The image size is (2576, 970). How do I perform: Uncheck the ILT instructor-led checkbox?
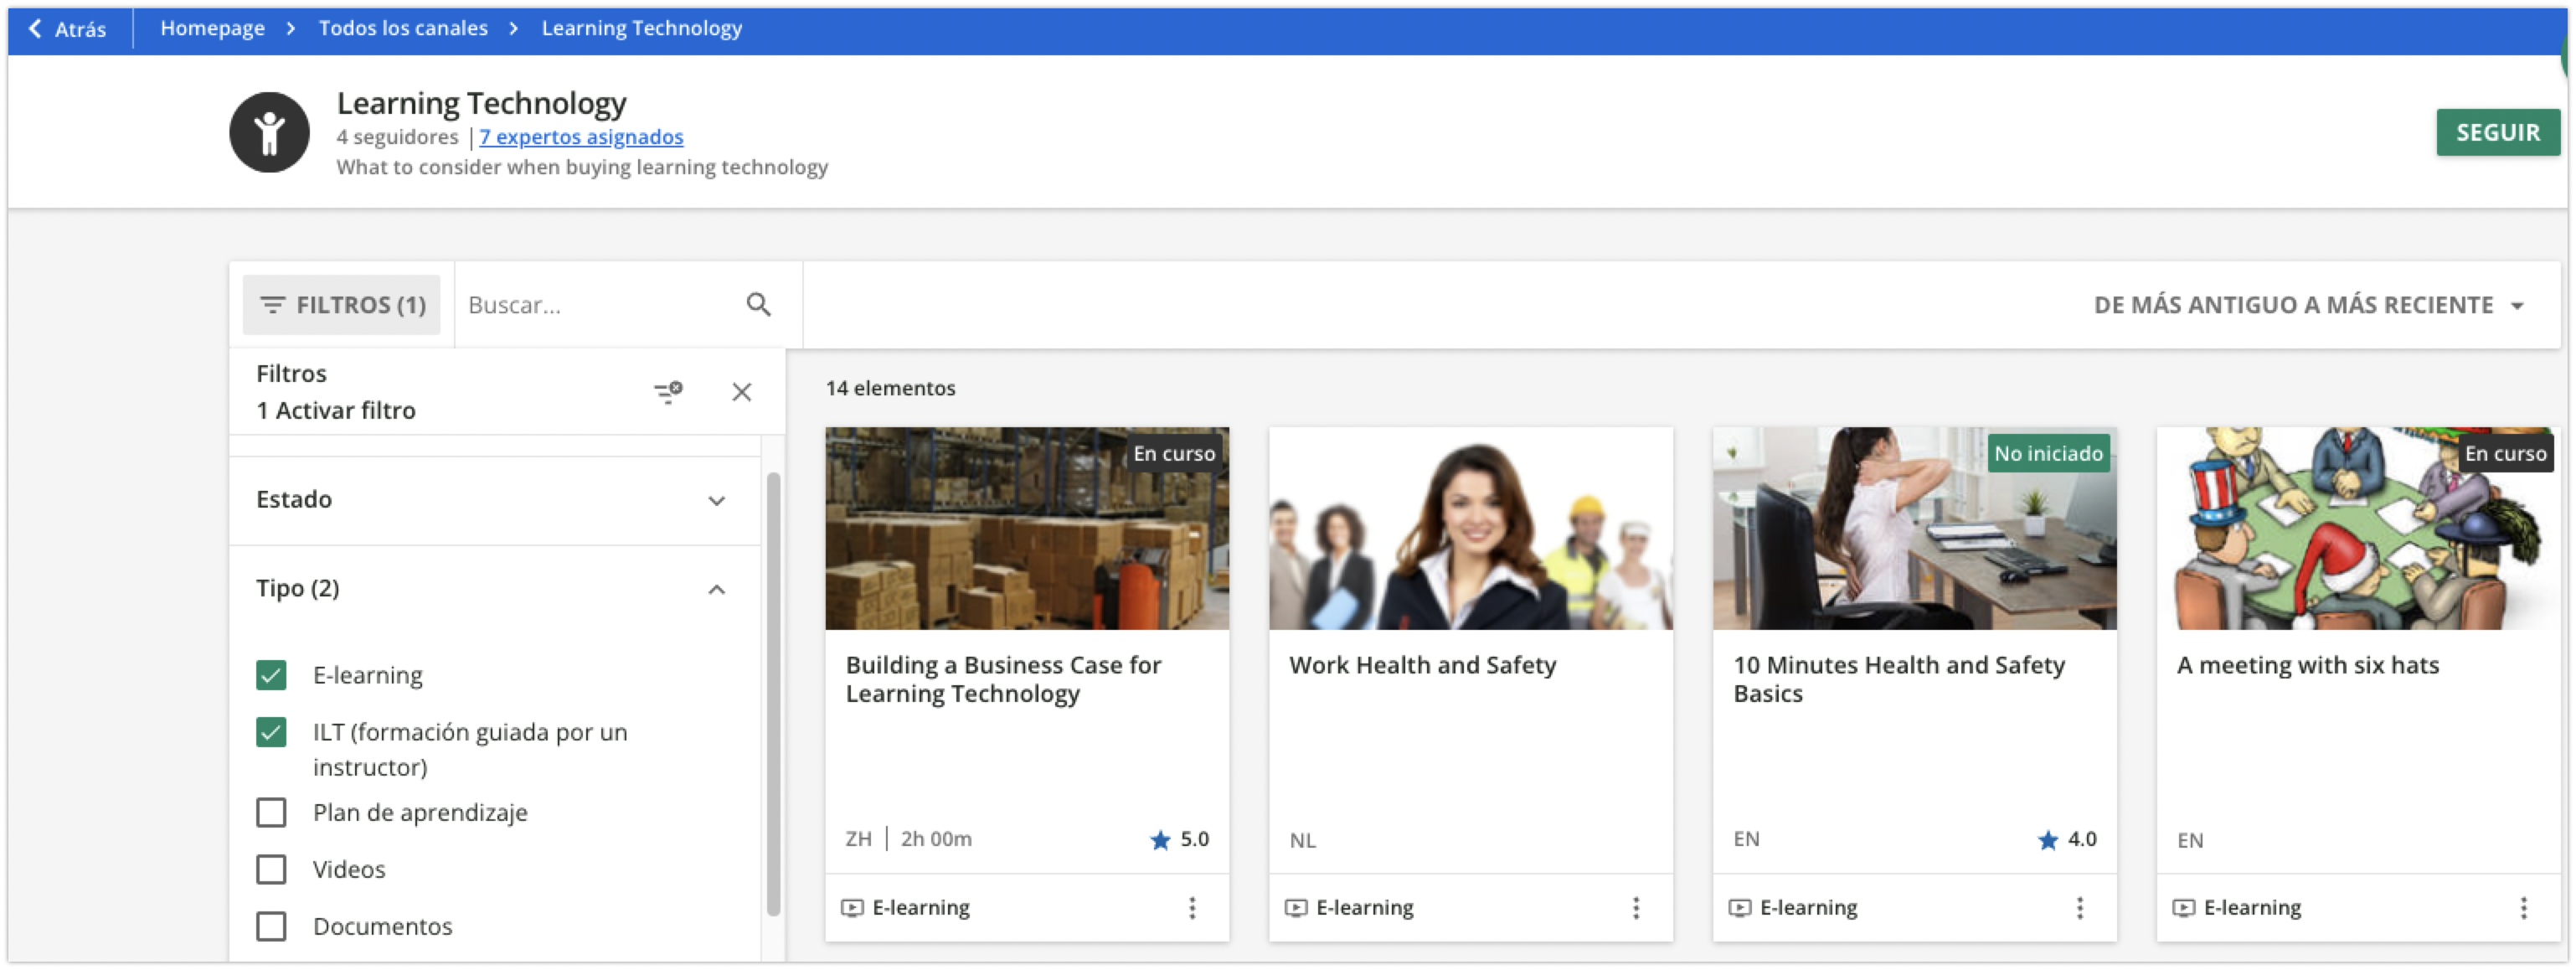[x=271, y=732]
